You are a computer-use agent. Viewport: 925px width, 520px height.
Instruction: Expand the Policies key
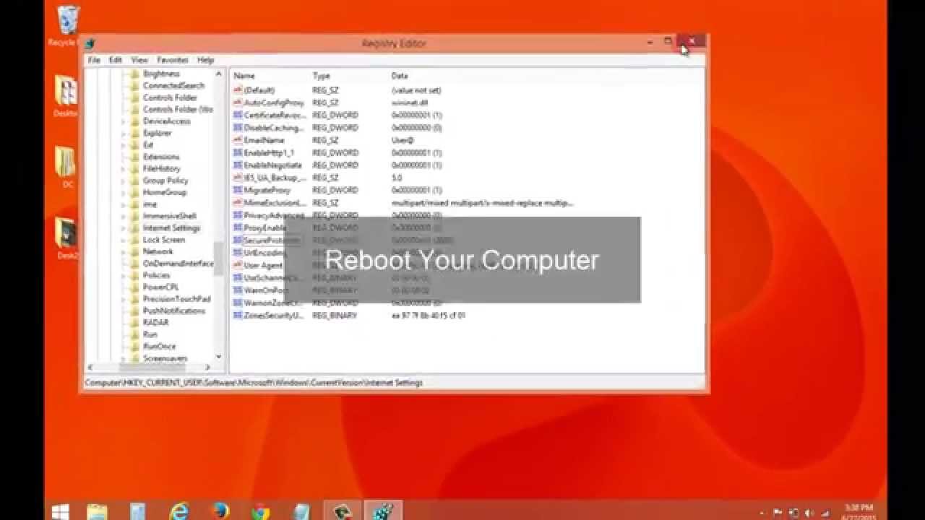click(x=124, y=275)
